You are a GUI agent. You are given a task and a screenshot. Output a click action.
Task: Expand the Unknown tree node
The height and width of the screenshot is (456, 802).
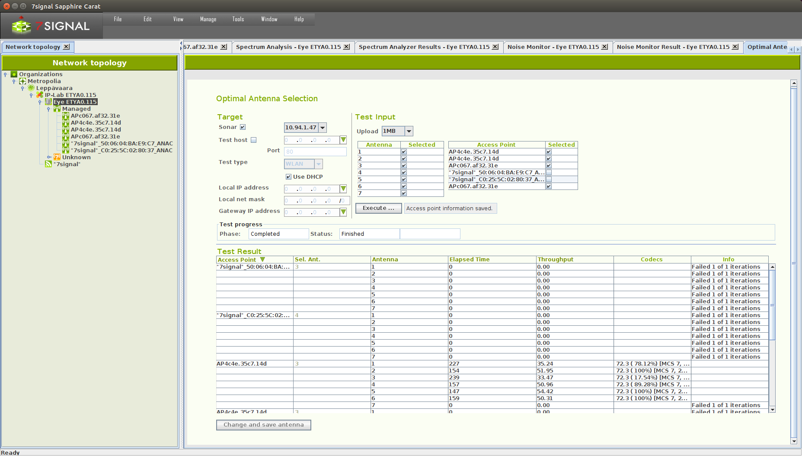tap(49, 157)
